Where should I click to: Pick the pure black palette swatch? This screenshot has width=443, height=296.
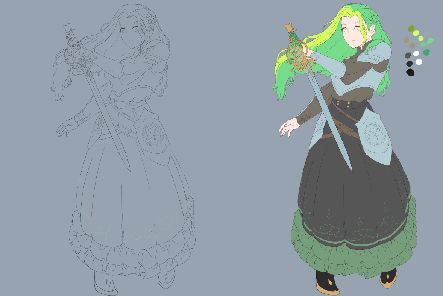click(410, 72)
